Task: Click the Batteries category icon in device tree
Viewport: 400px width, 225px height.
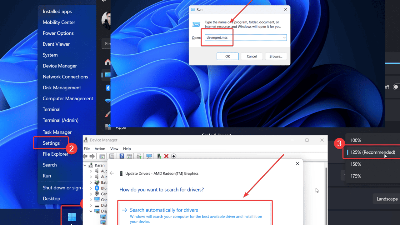Action: pyautogui.click(x=97, y=182)
